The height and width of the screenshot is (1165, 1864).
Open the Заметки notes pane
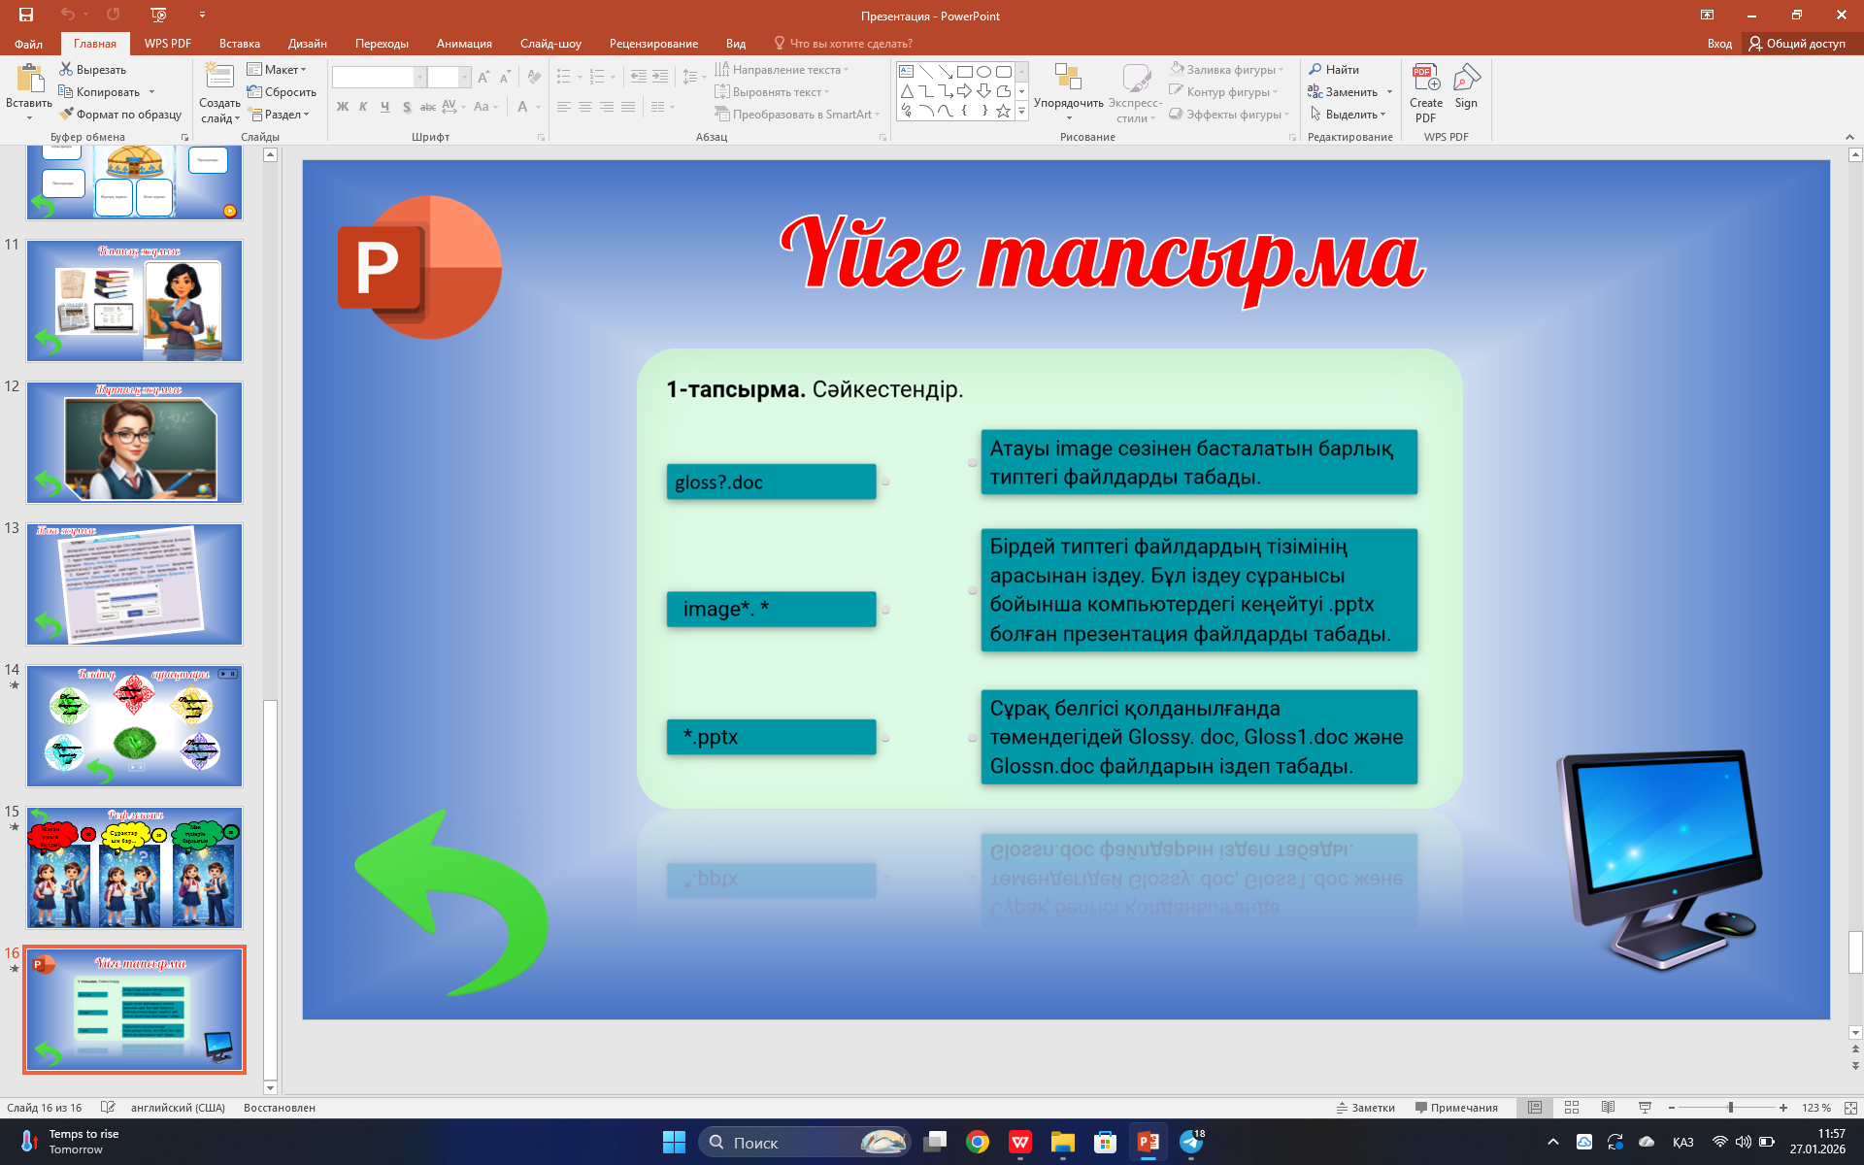1365,1108
